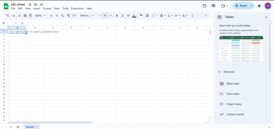The image size is (274, 129).
Task: Click the undo arrow icon
Action: tap(14, 16)
